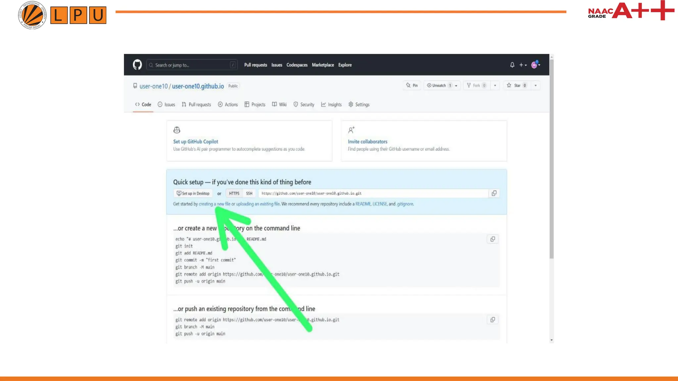The image size is (678, 381).
Task: Click the Invite collaborators person icon
Action: click(x=351, y=130)
